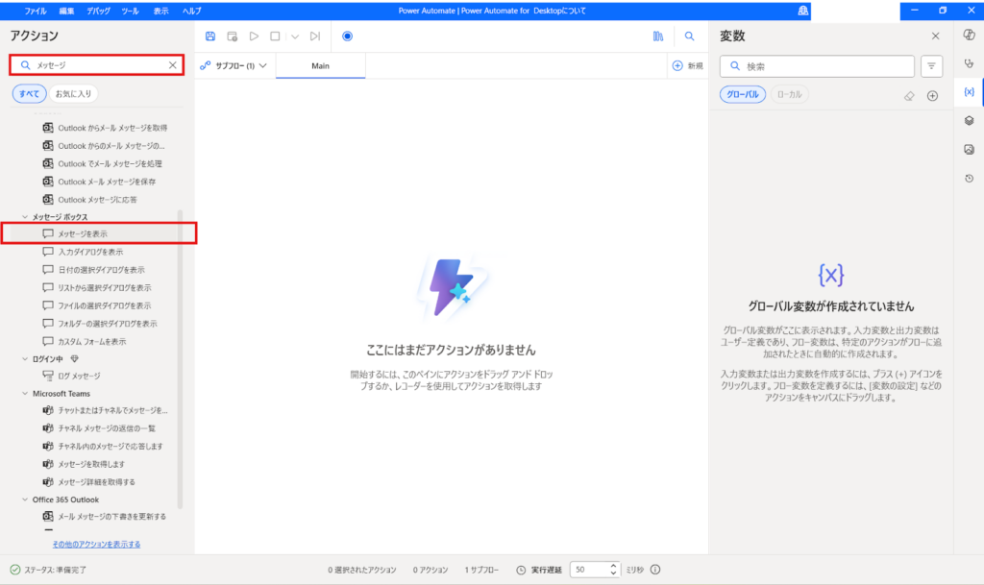Image resolution: width=984 pixels, height=585 pixels.
Task: Open the ファイル menu
Action: coord(36,10)
